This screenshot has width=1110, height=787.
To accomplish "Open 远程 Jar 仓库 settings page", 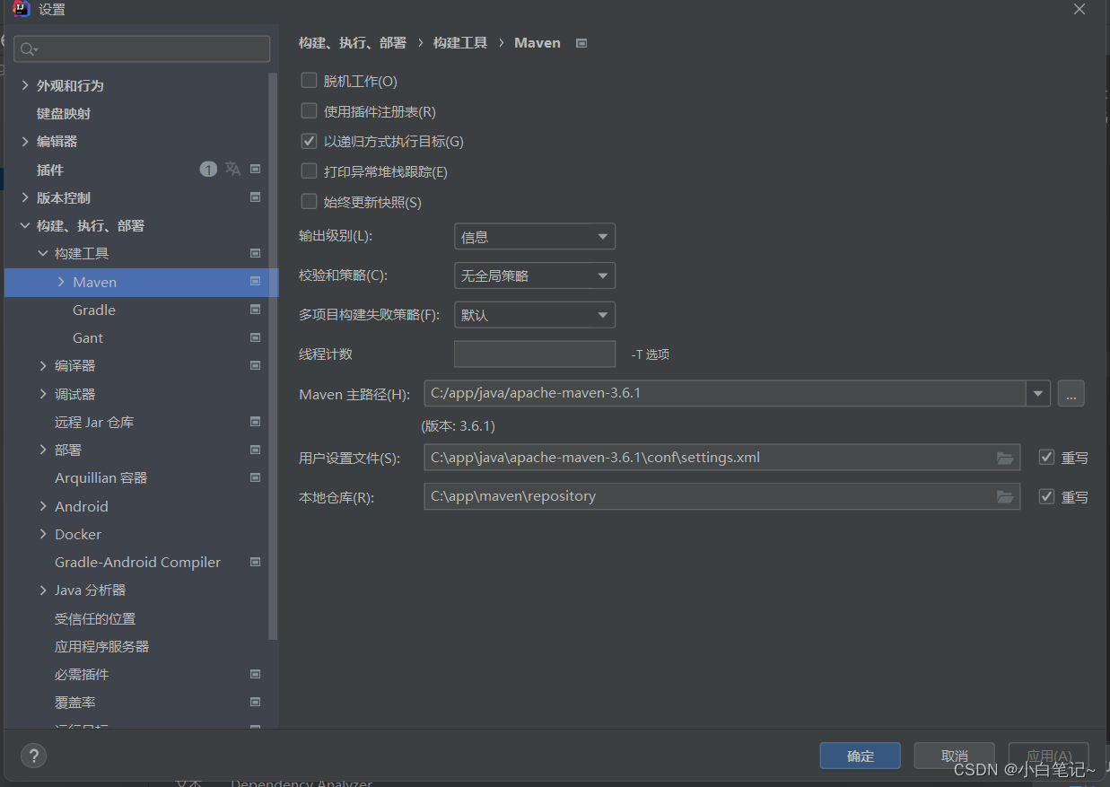I will click(94, 422).
